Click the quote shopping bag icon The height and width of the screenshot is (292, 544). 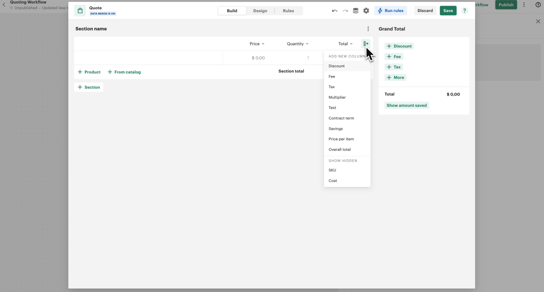point(80,11)
